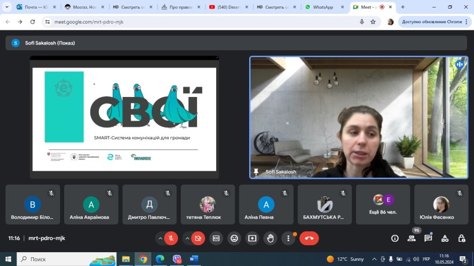474x266 pixels.
Task: Open microphone permission icon in address bar
Action: coord(362,22)
